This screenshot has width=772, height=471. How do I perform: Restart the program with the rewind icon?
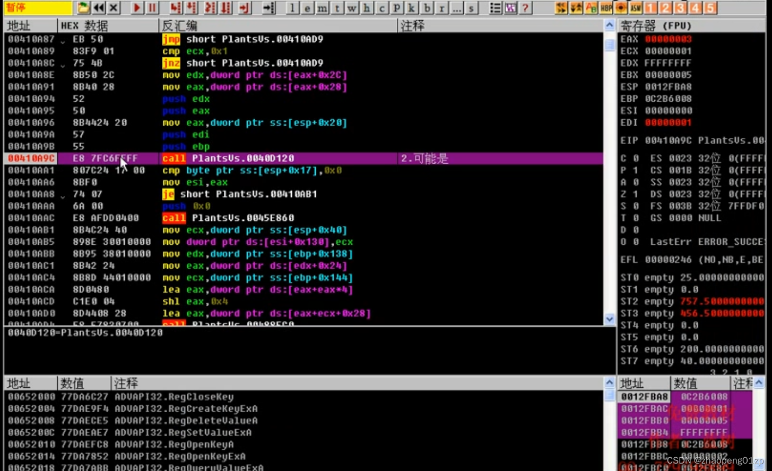click(99, 8)
